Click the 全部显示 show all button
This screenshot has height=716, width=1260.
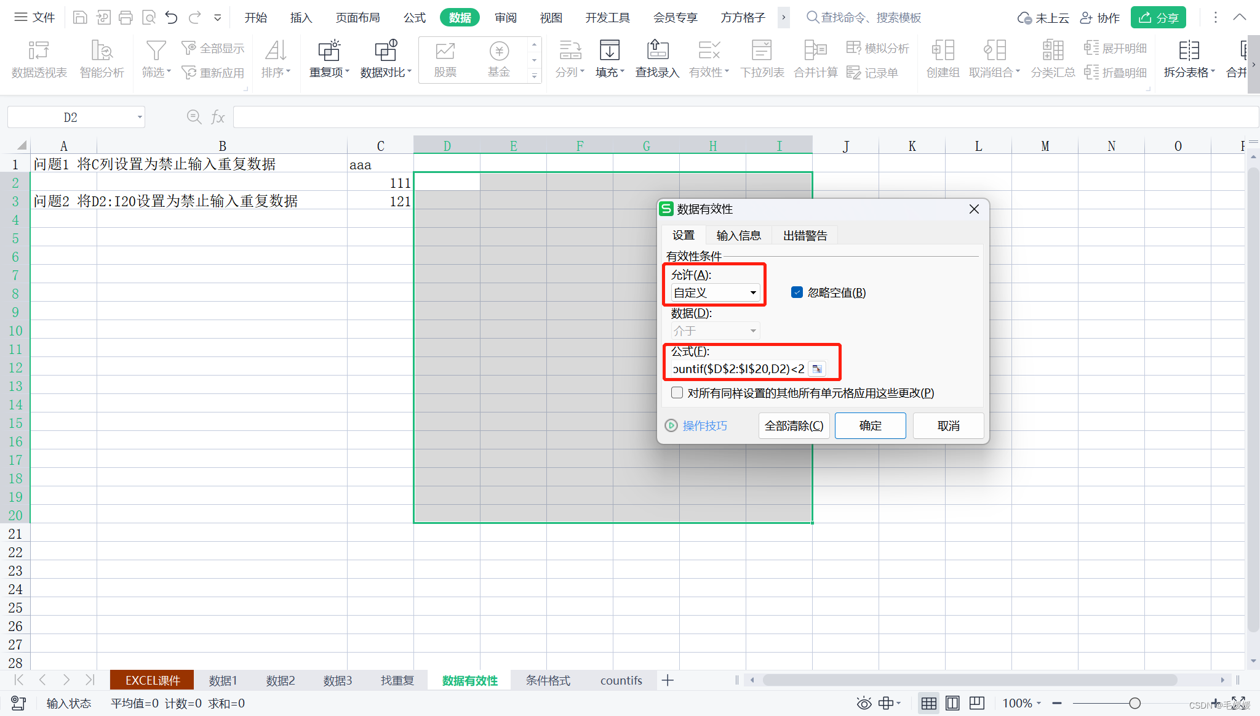point(213,48)
